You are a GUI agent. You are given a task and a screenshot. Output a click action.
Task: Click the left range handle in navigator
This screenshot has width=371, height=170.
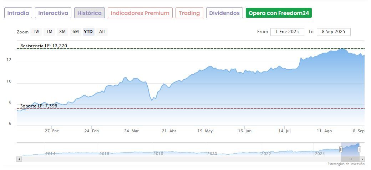[341, 149]
